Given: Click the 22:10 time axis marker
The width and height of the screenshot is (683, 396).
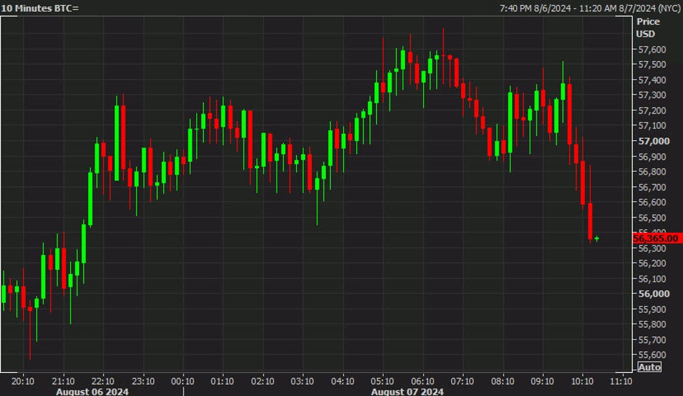Looking at the screenshot, I should 103,381.
